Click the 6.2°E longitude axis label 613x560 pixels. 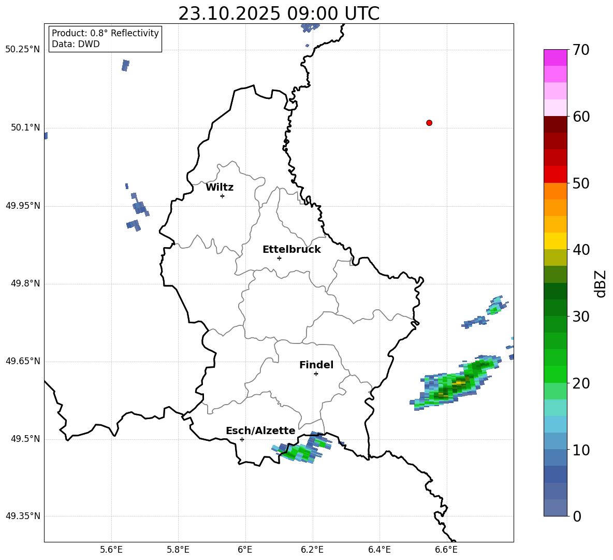point(312,550)
